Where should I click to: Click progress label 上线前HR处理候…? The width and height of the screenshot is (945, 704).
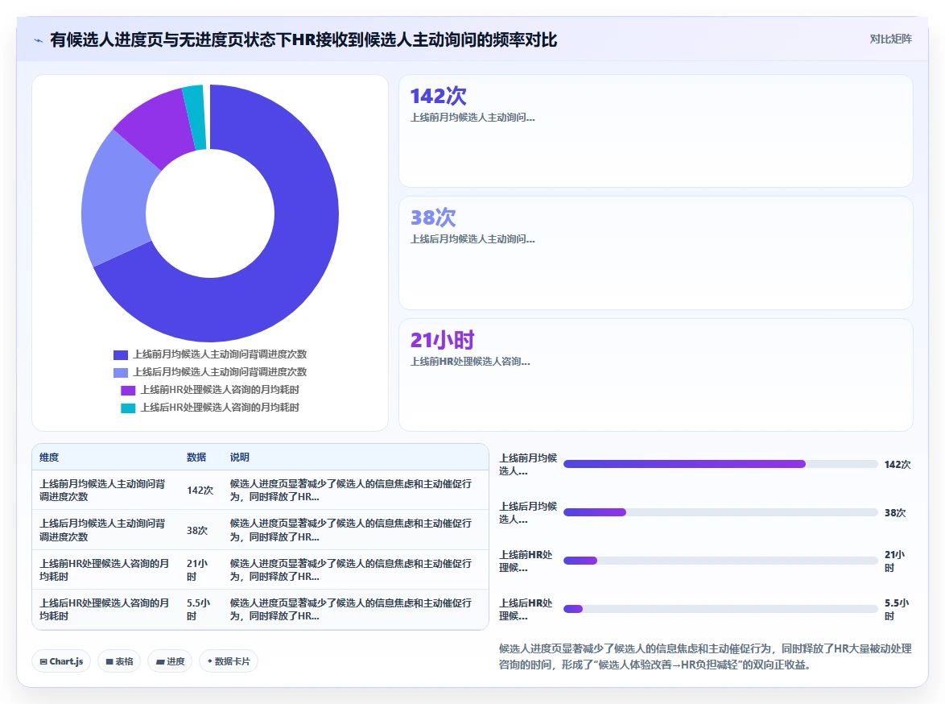pyautogui.click(x=526, y=561)
